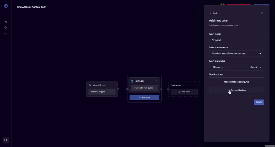This screenshot has width=275, height=147.
Task: Click the Snowflake logo on the HUGO LU node
Action: (132, 81)
